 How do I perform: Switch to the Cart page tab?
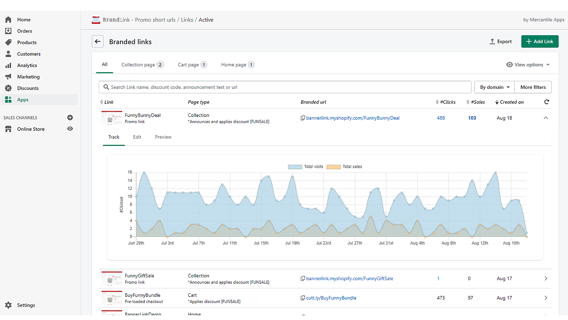[x=192, y=64]
